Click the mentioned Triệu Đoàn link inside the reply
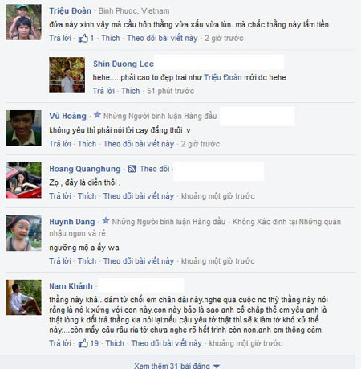 223,77
